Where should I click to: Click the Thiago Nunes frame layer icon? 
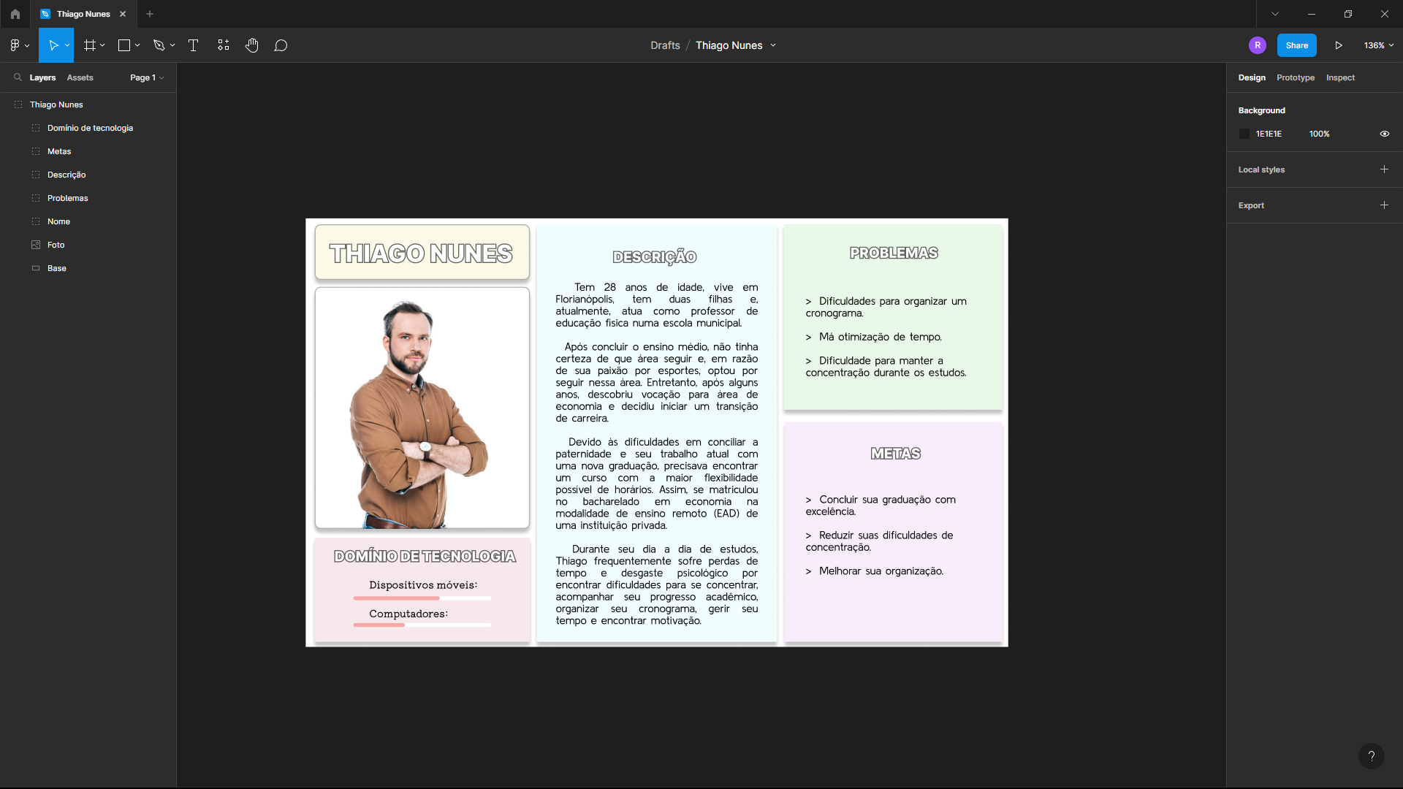pos(18,104)
